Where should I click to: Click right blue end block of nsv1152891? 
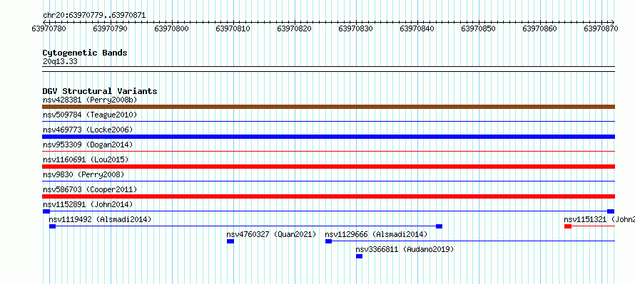[611, 211]
